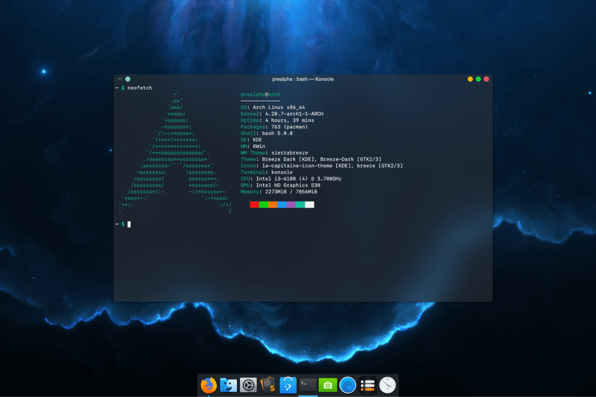
Task: Click the terminal cursor at the prompt
Action: (129, 224)
